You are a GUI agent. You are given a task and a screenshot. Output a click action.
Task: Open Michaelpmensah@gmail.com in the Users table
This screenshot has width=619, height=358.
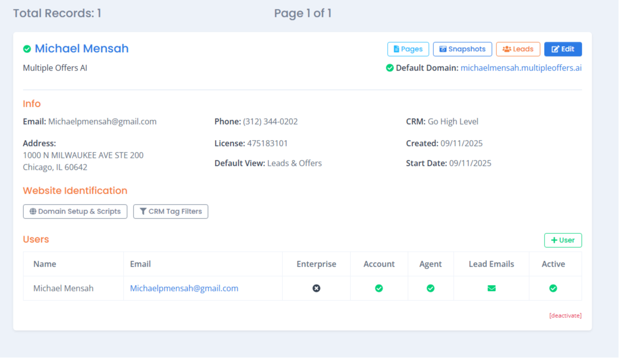point(184,288)
